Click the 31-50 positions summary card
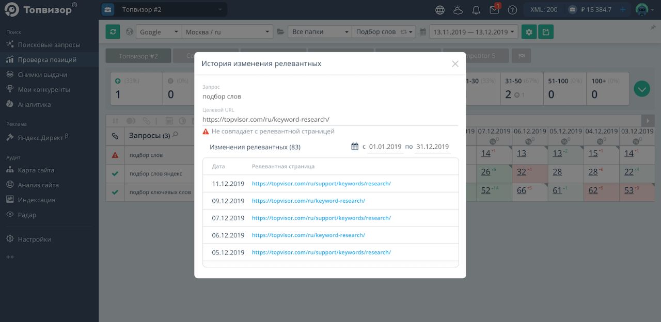661x322 pixels. point(522,89)
